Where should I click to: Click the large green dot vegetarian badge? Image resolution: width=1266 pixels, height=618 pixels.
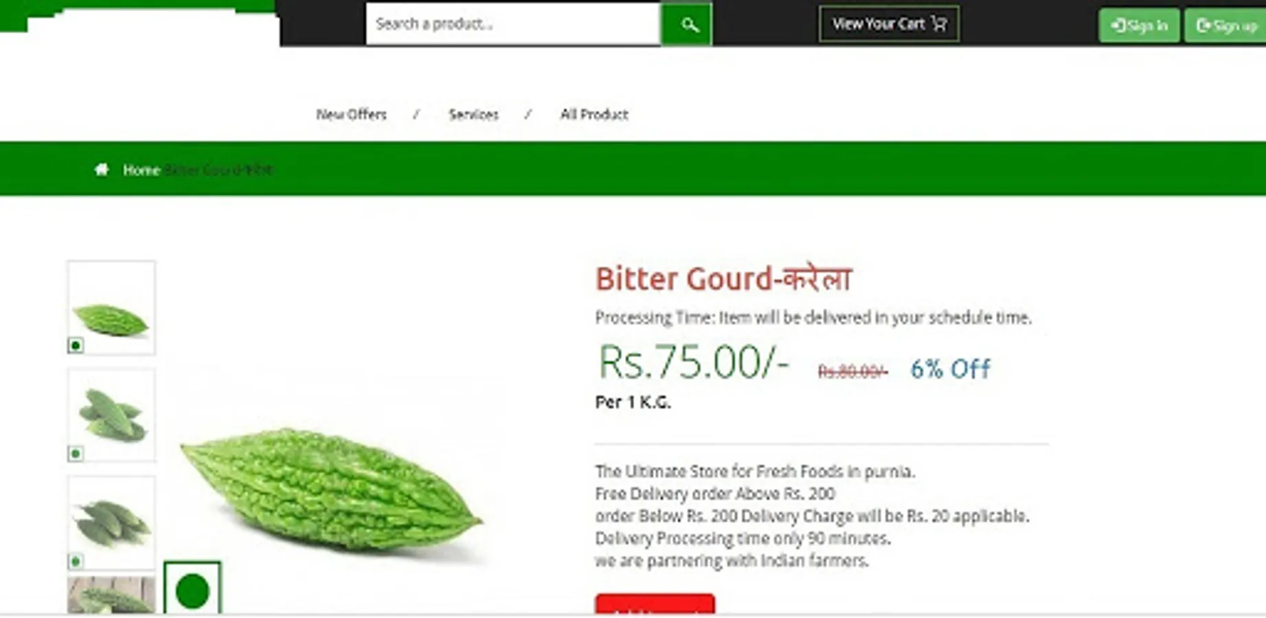192,589
